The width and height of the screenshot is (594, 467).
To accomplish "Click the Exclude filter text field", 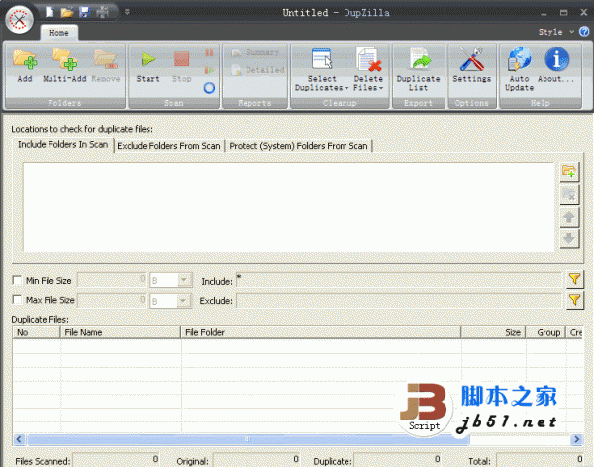I will (x=399, y=301).
